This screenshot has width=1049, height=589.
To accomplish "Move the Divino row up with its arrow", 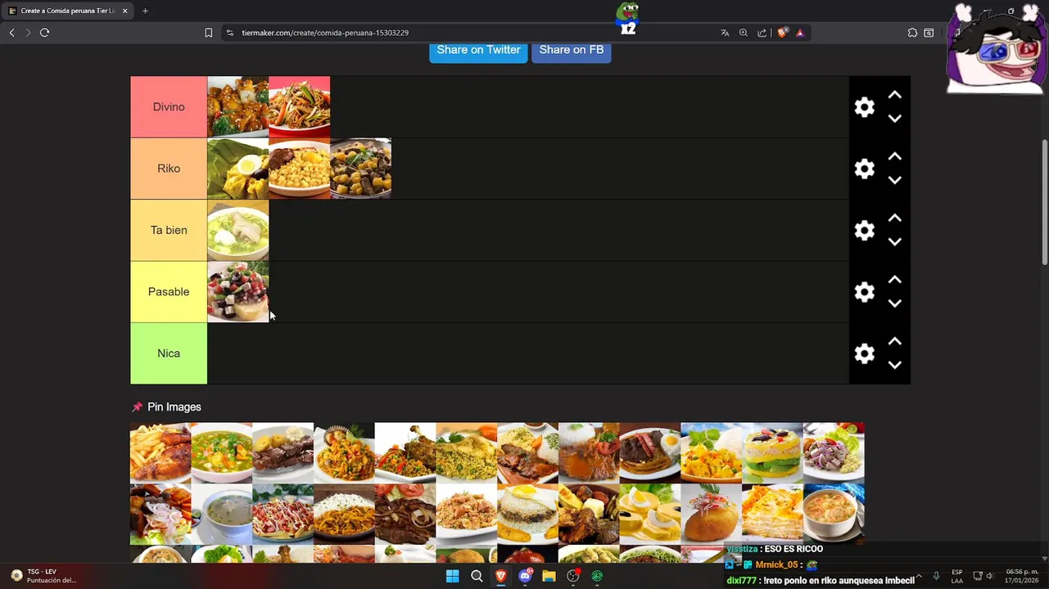I will pos(895,95).
